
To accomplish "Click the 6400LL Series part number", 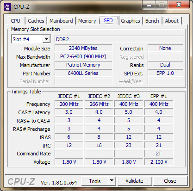I will tap(83, 73).
